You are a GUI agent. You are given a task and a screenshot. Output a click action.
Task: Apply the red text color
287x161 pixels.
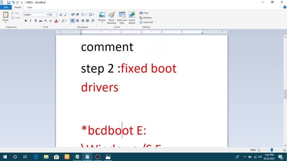click(56, 21)
